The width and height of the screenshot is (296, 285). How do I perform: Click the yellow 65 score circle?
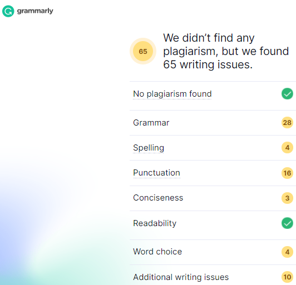tap(143, 51)
